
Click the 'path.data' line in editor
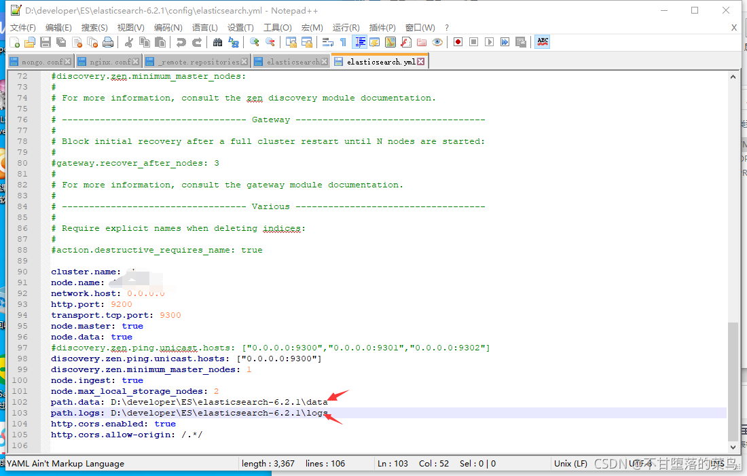[189, 402]
